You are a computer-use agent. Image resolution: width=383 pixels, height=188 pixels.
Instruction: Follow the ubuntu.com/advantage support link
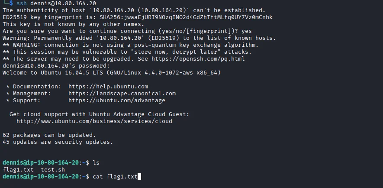(x=117, y=100)
